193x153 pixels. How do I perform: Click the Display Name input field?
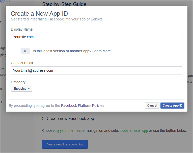(x=96, y=37)
